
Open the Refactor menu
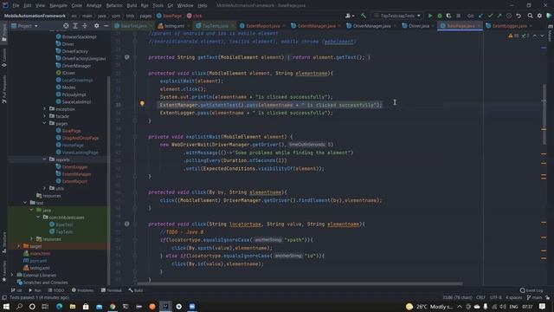[114, 5]
